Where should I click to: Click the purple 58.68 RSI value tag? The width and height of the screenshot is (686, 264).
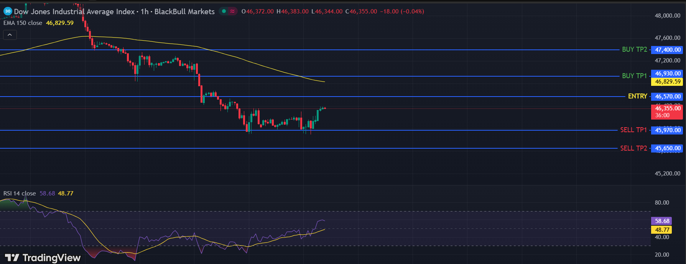[x=662, y=221]
